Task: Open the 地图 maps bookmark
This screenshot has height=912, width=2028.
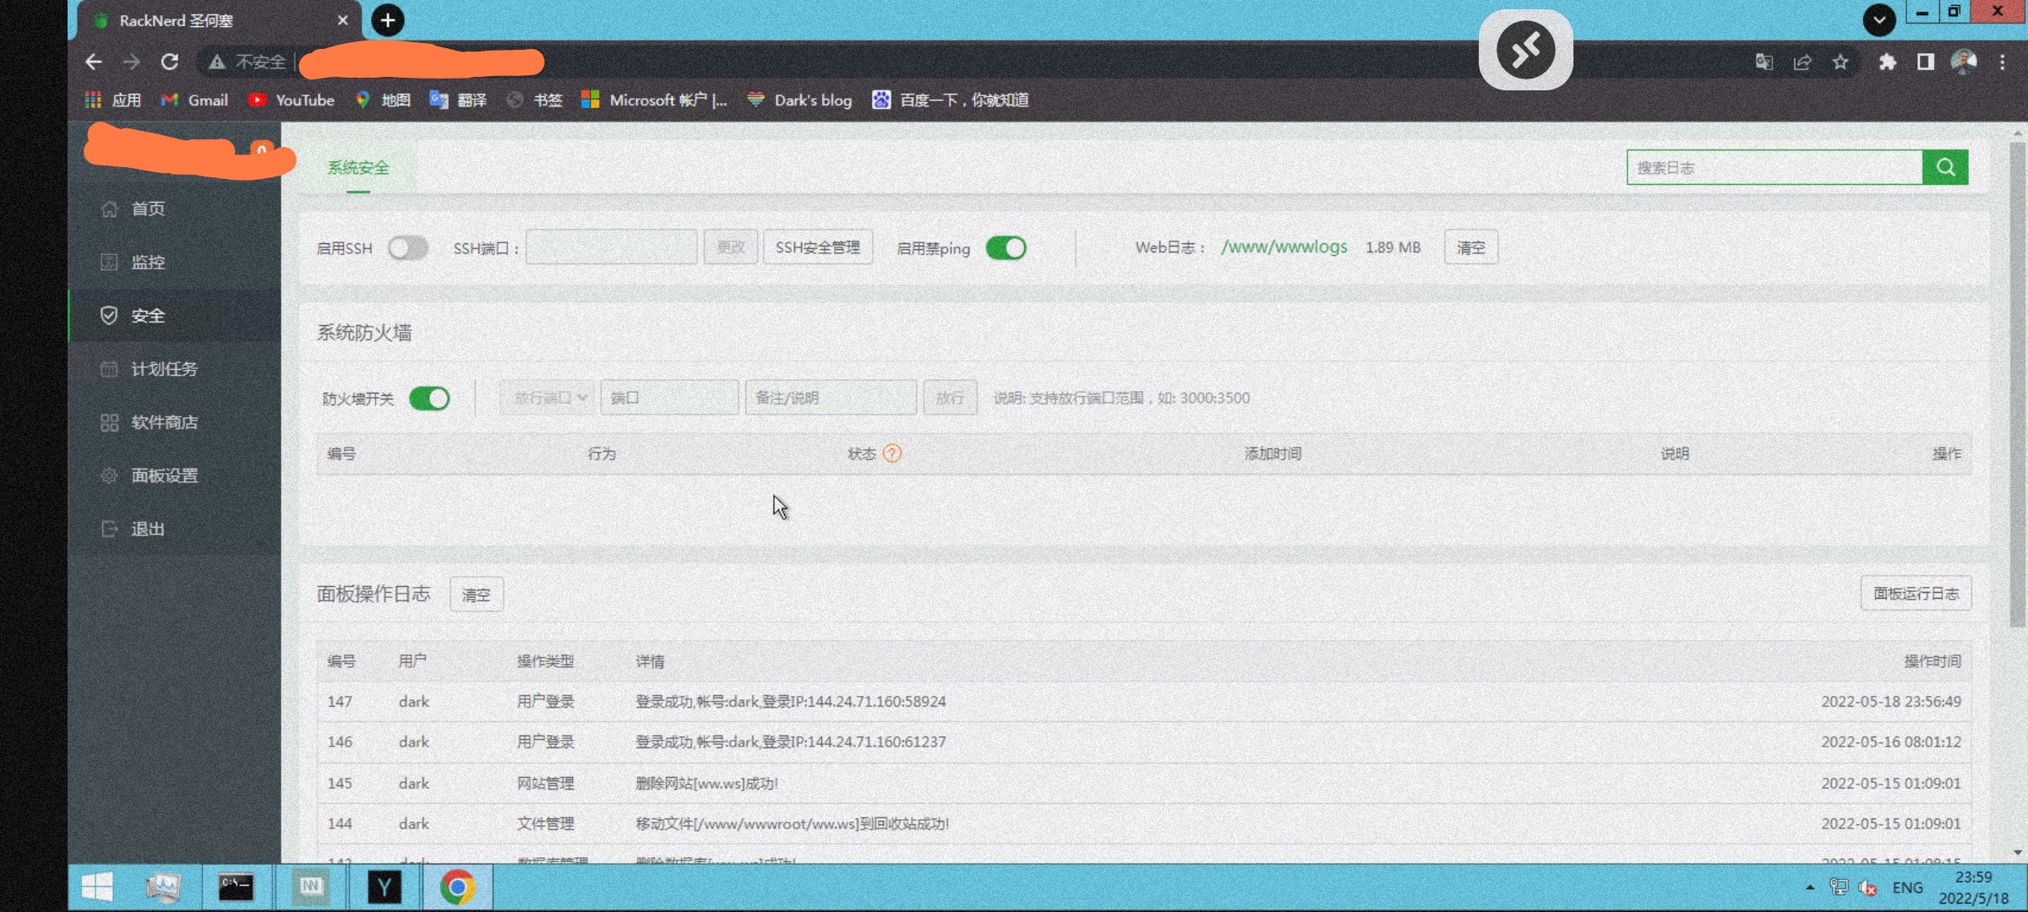Action: click(x=383, y=100)
